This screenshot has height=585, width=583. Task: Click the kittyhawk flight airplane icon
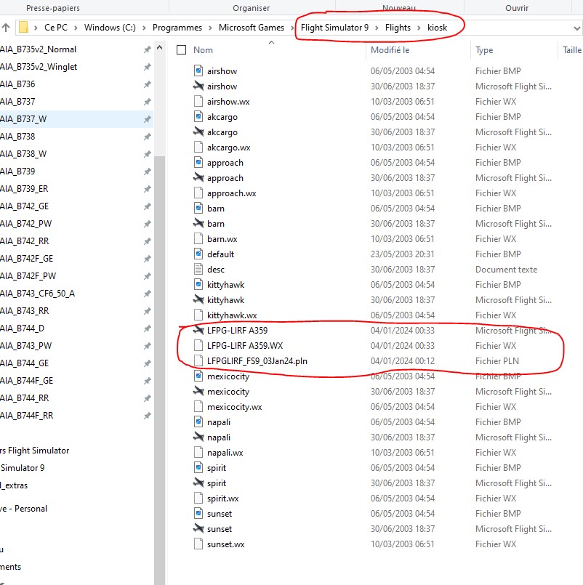tap(198, 299)
